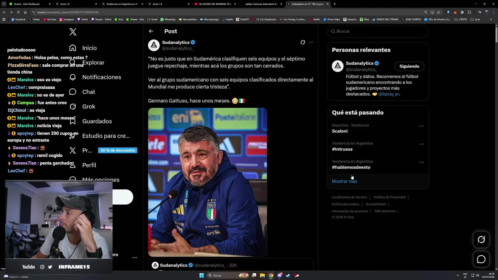The height and width of the screenshot is (280, 498).
Task: Click the notifications bell icon in sidebar
Action: [73, 77]
